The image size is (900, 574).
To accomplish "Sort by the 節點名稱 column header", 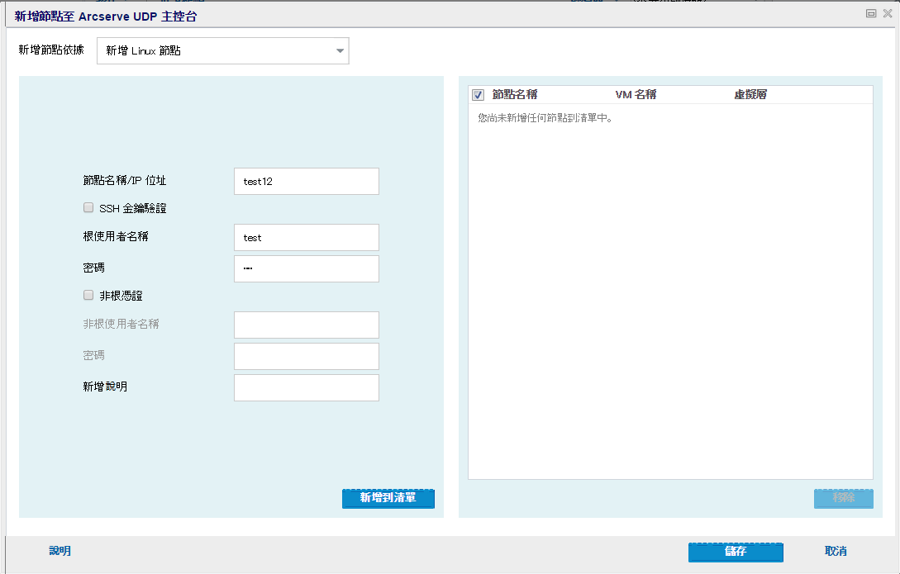I will [x=515, y=95].
